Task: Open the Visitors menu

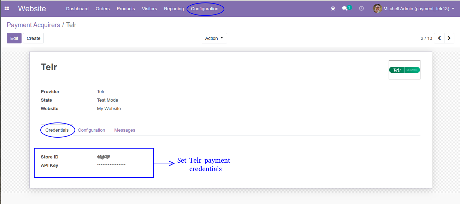Action: (x=149, y=8)
